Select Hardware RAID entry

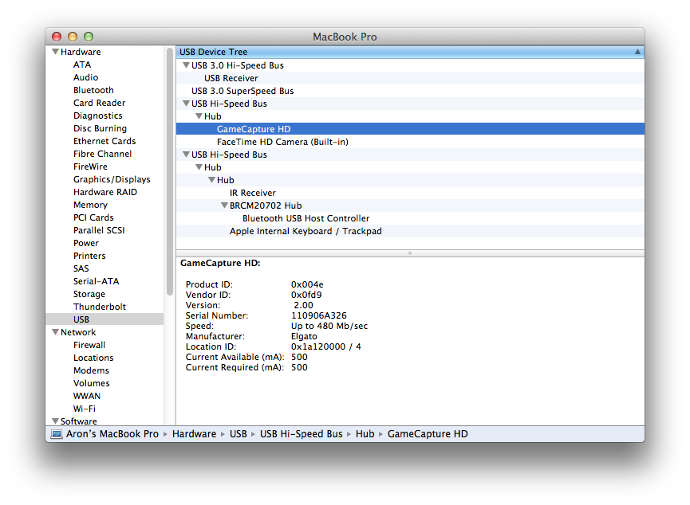(x=105, y=192)
